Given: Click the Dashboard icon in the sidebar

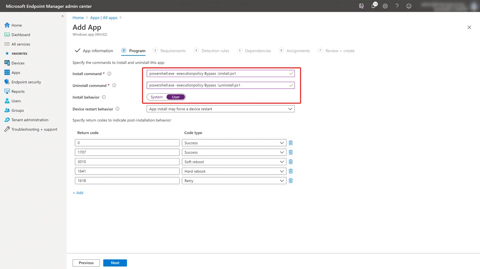Looking at the screenshot, I should 7,35.
